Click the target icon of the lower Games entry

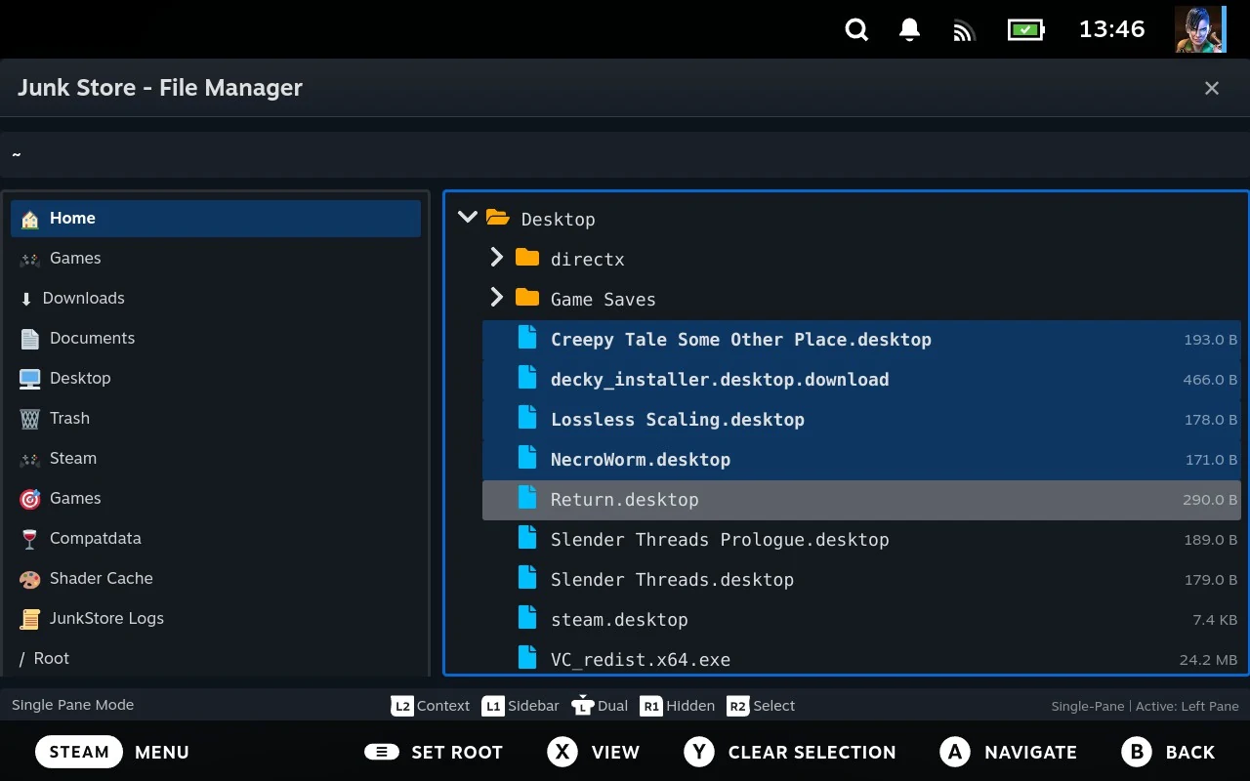click(30, 499)
